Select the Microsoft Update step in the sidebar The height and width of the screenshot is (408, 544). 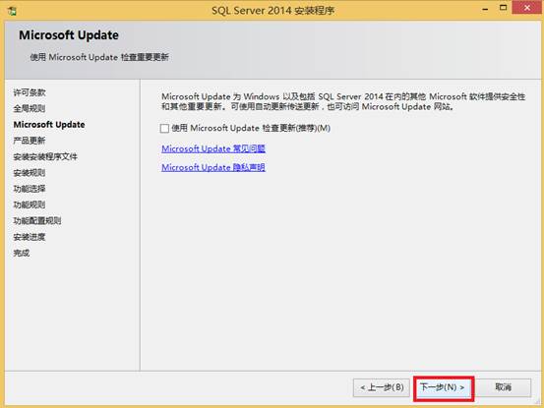click(49, 125)
